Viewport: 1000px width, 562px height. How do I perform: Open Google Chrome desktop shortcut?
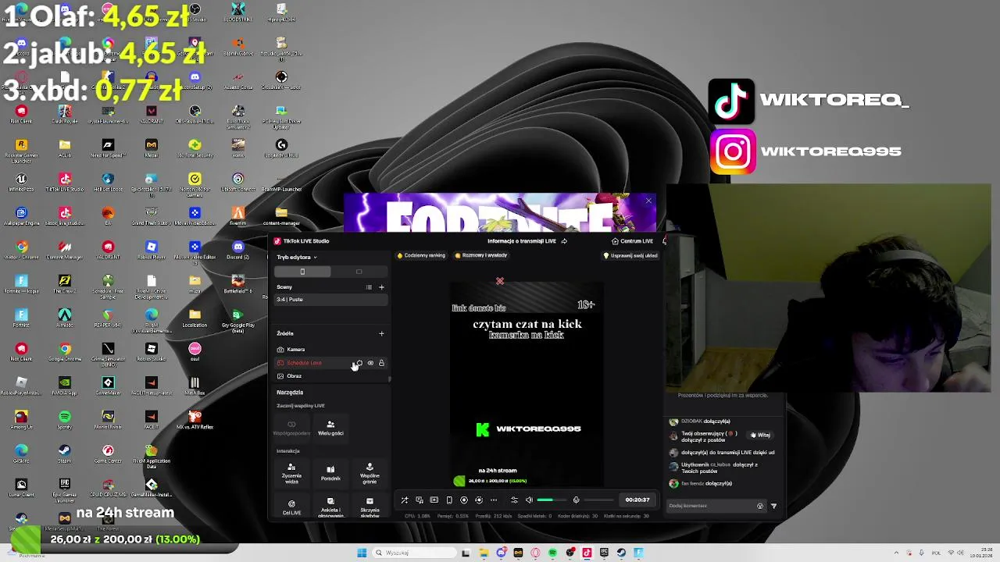[65, 352]
